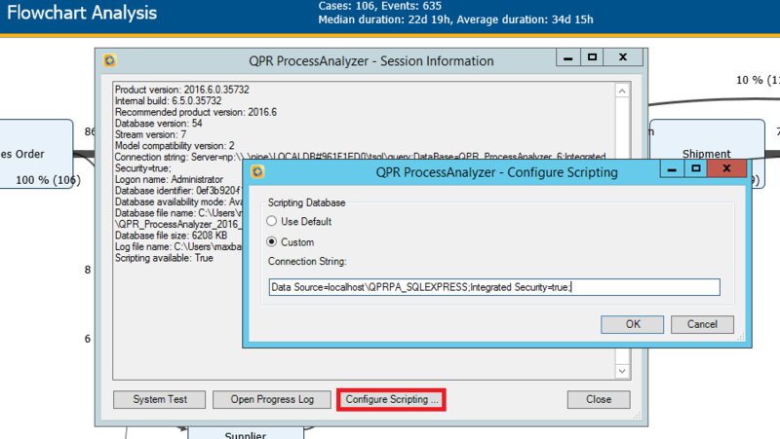Click 'Model compatibility version: 2' line
The height and width of the screenshot is (439, 780).
pyautogui.click(x=175, y=146)
